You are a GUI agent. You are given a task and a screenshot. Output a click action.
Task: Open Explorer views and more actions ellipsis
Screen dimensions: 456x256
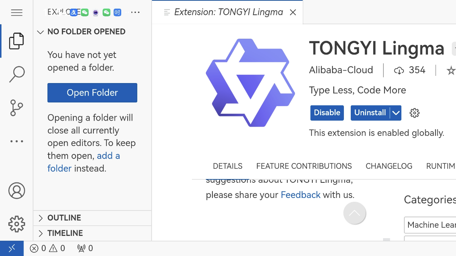pyautogui.click(x=135, y=13)
